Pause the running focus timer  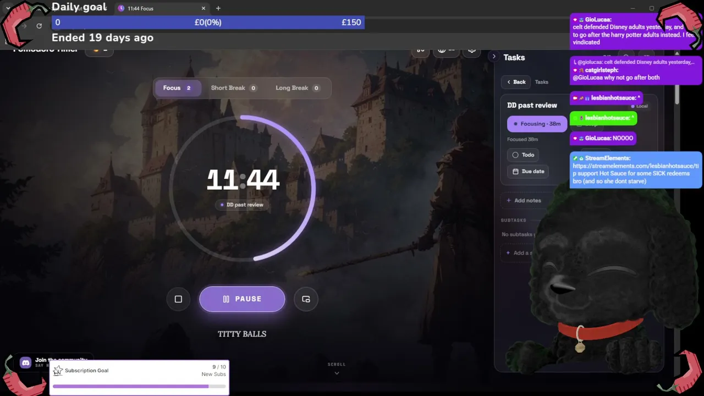coord(242,299)
